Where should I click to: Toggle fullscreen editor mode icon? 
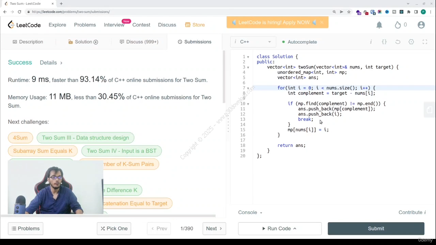[x=425, y=42]
